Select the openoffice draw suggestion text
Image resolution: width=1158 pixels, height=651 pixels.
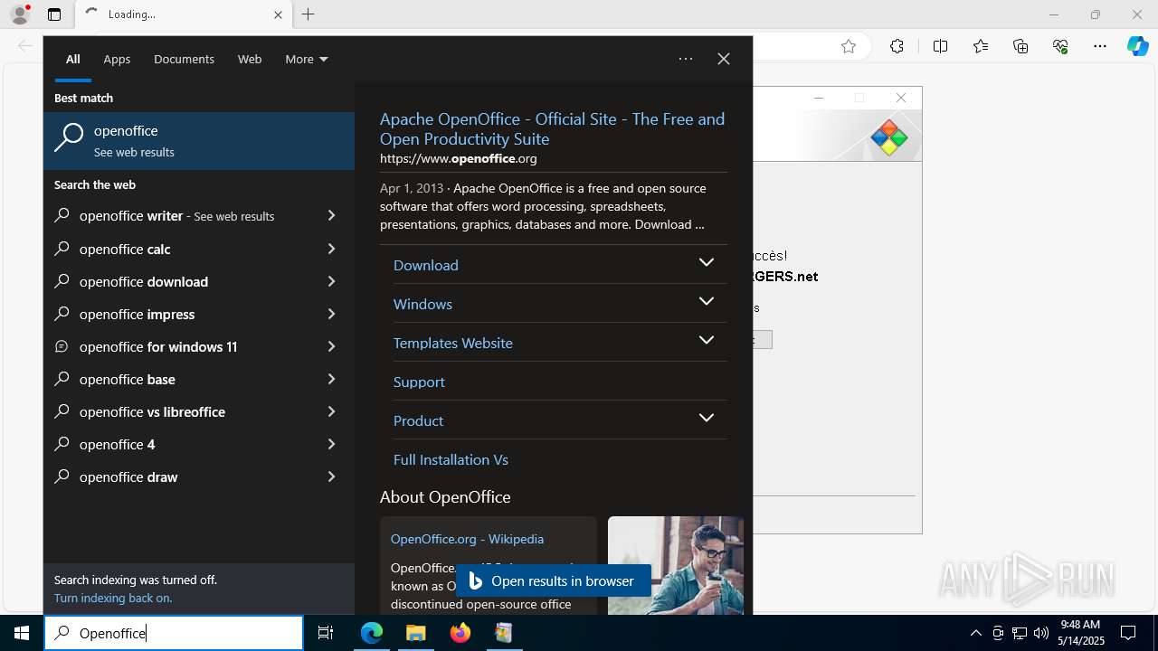pyautogui.click(x=128, y=476)
